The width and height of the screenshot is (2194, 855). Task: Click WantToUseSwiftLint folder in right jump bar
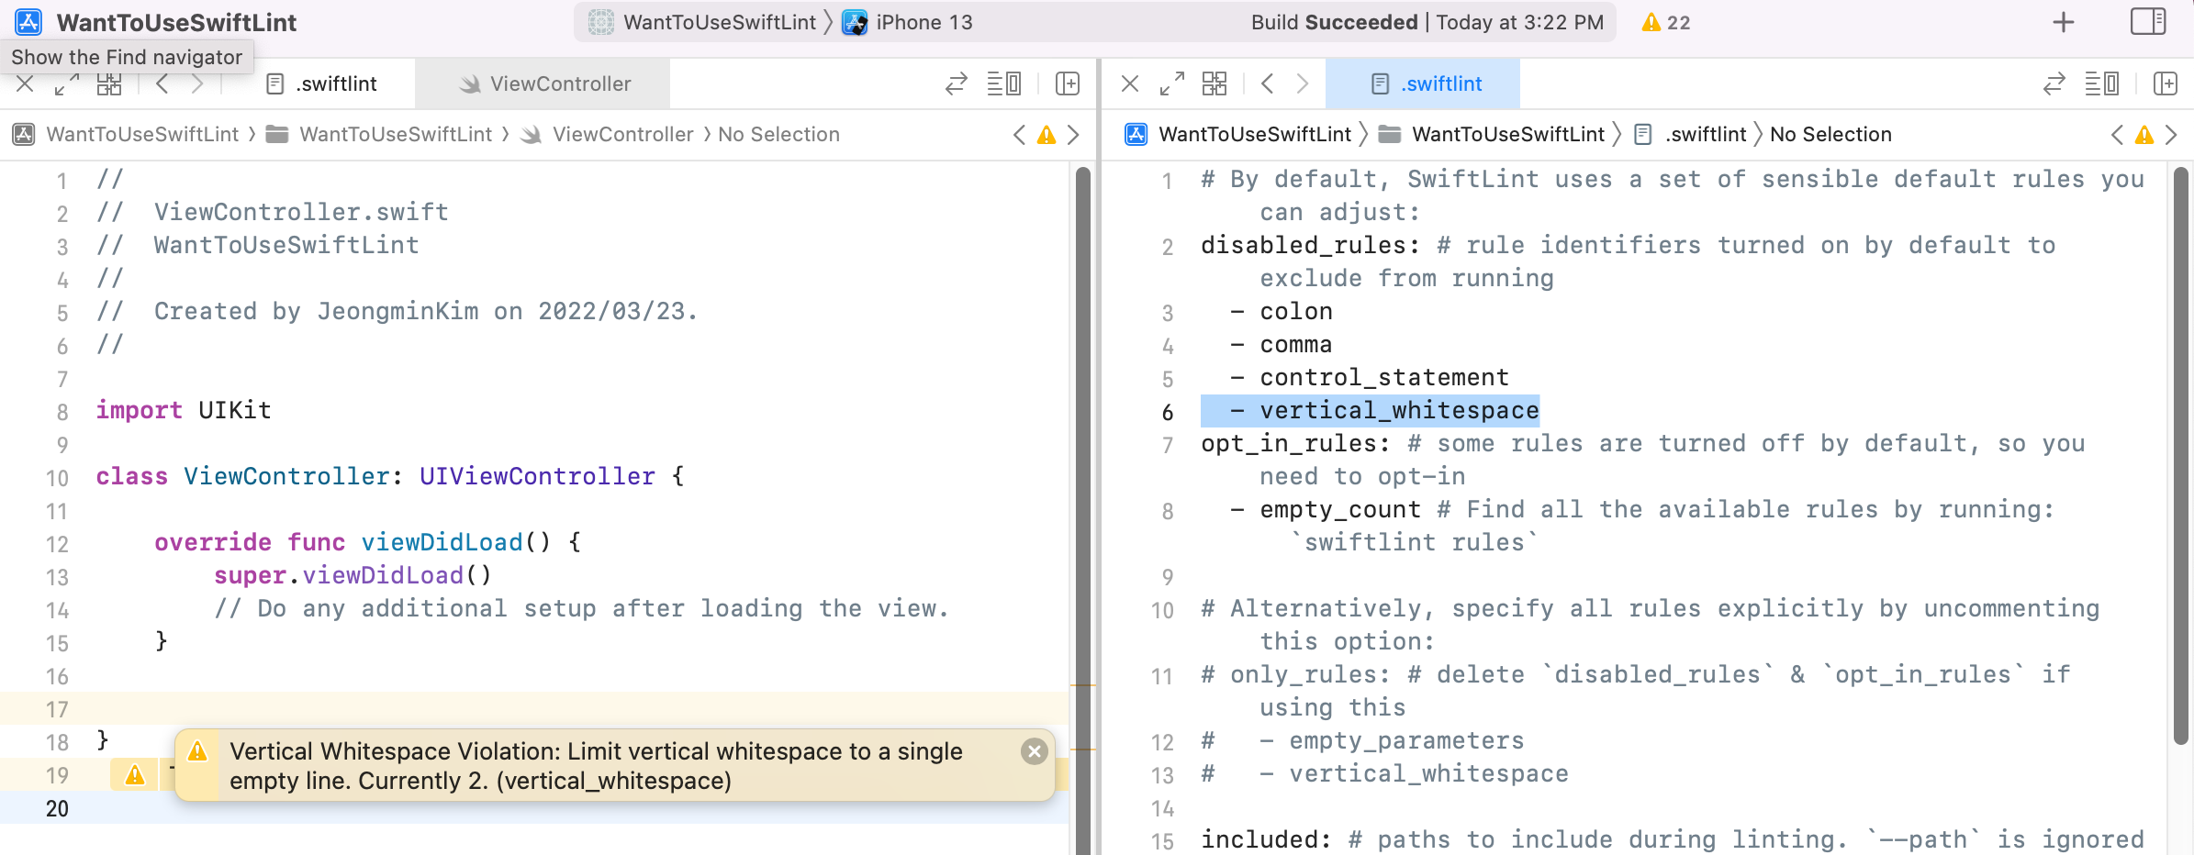click(x=1492, y=135)
